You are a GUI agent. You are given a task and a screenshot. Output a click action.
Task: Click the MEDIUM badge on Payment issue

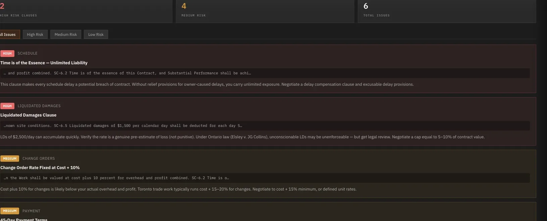[10, 211]
